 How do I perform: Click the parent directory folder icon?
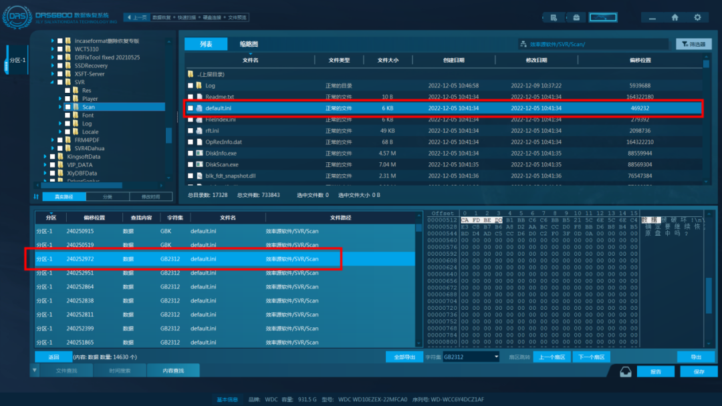(191, 74)
